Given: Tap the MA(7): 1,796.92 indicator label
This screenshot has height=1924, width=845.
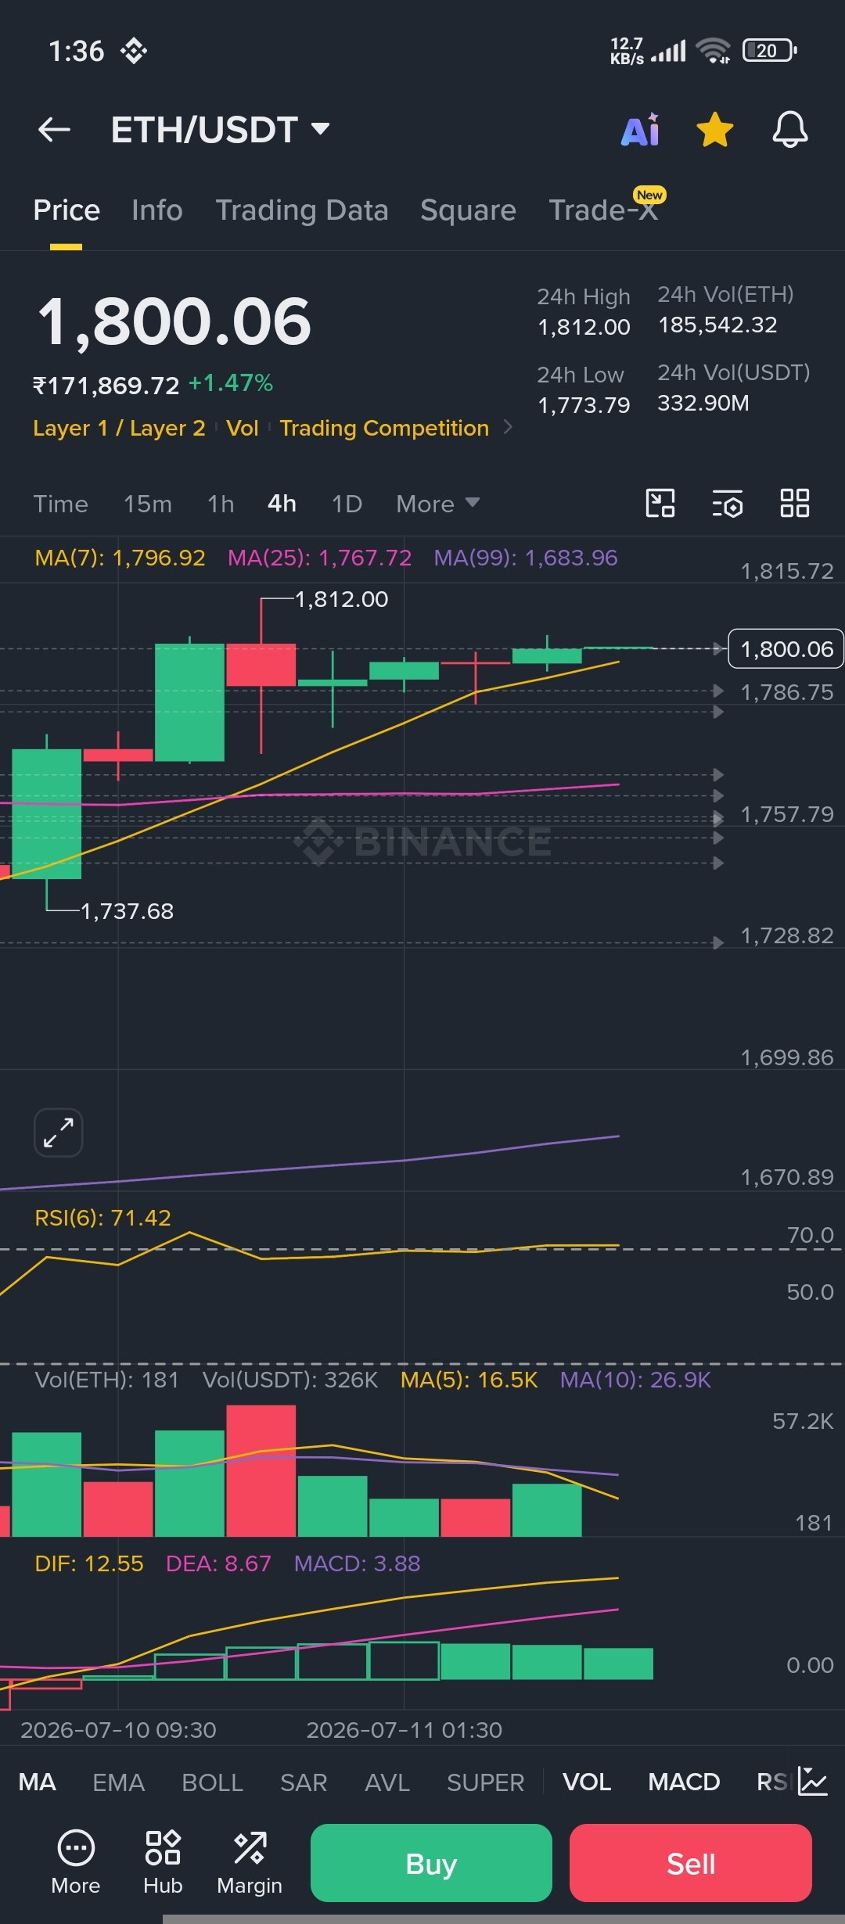Looking at the screenshot, I should [x=120, y=558].
